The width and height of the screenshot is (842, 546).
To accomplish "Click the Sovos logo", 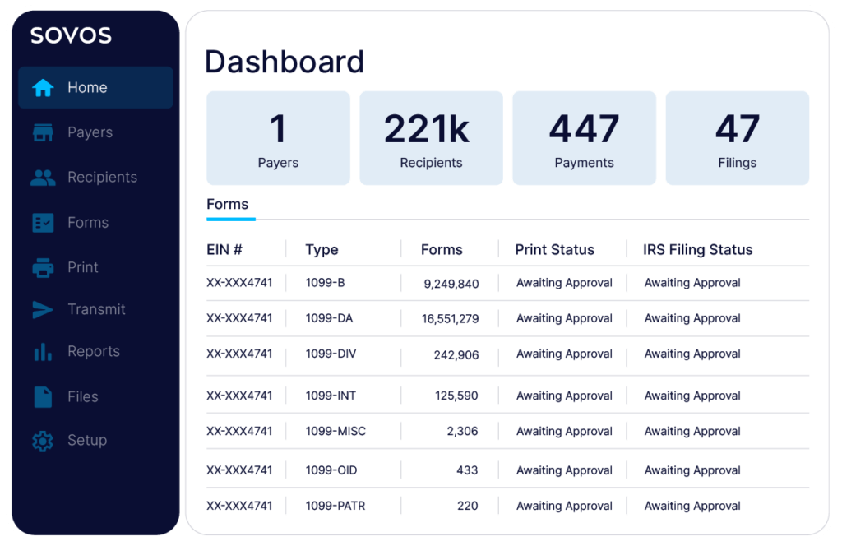I will (x=71, y=35).
